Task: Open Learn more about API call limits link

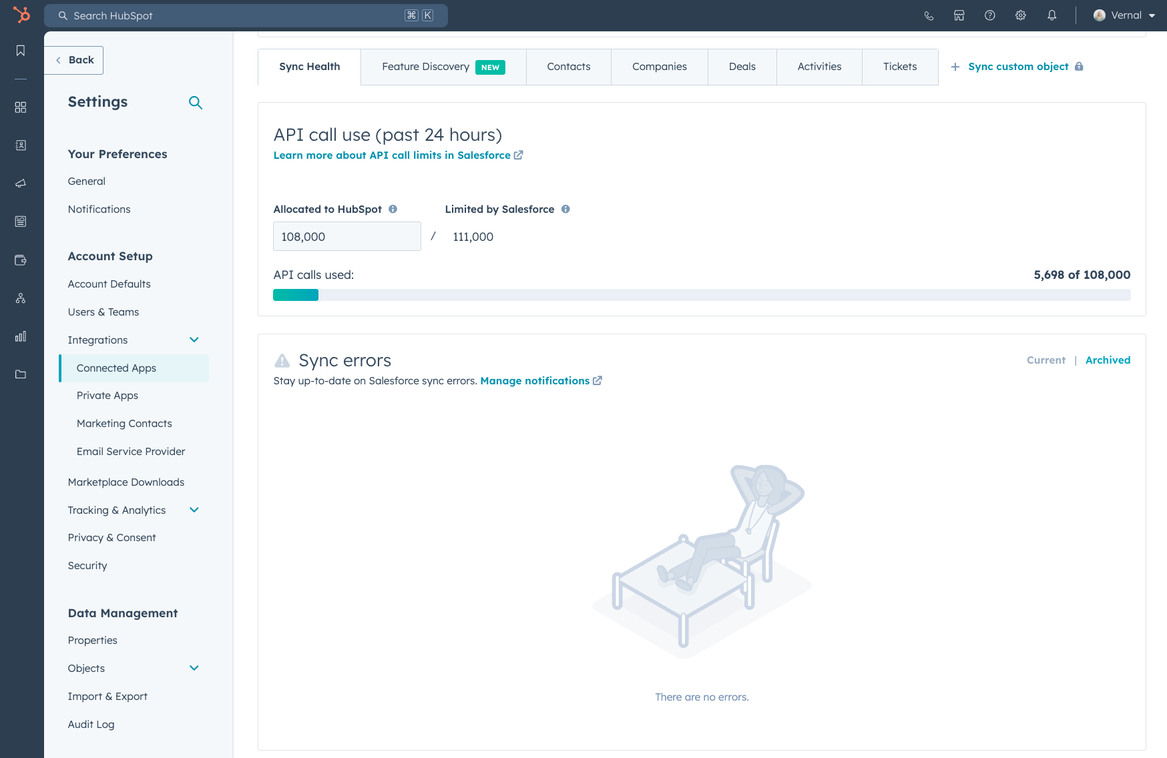Action: coord(392,155)
